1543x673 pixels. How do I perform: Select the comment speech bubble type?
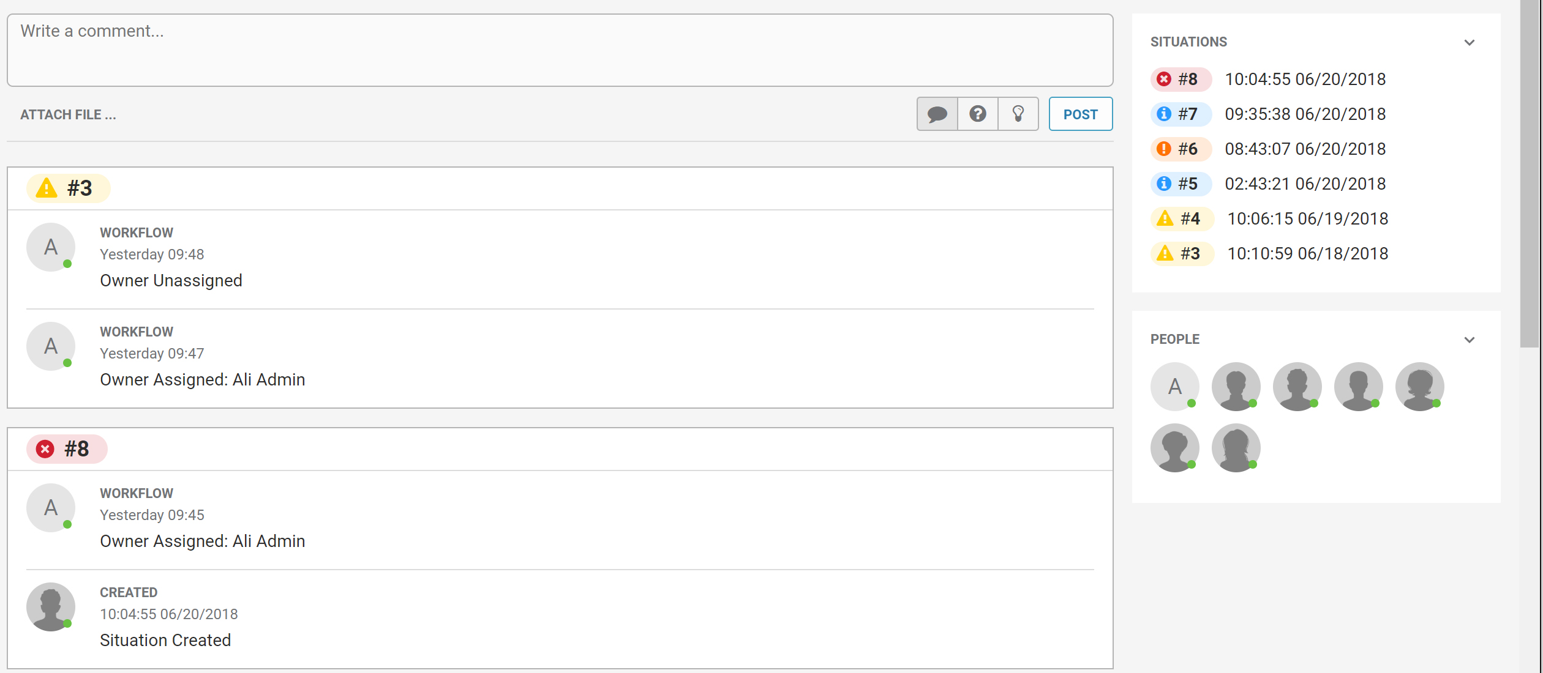[x=937, y=114]
